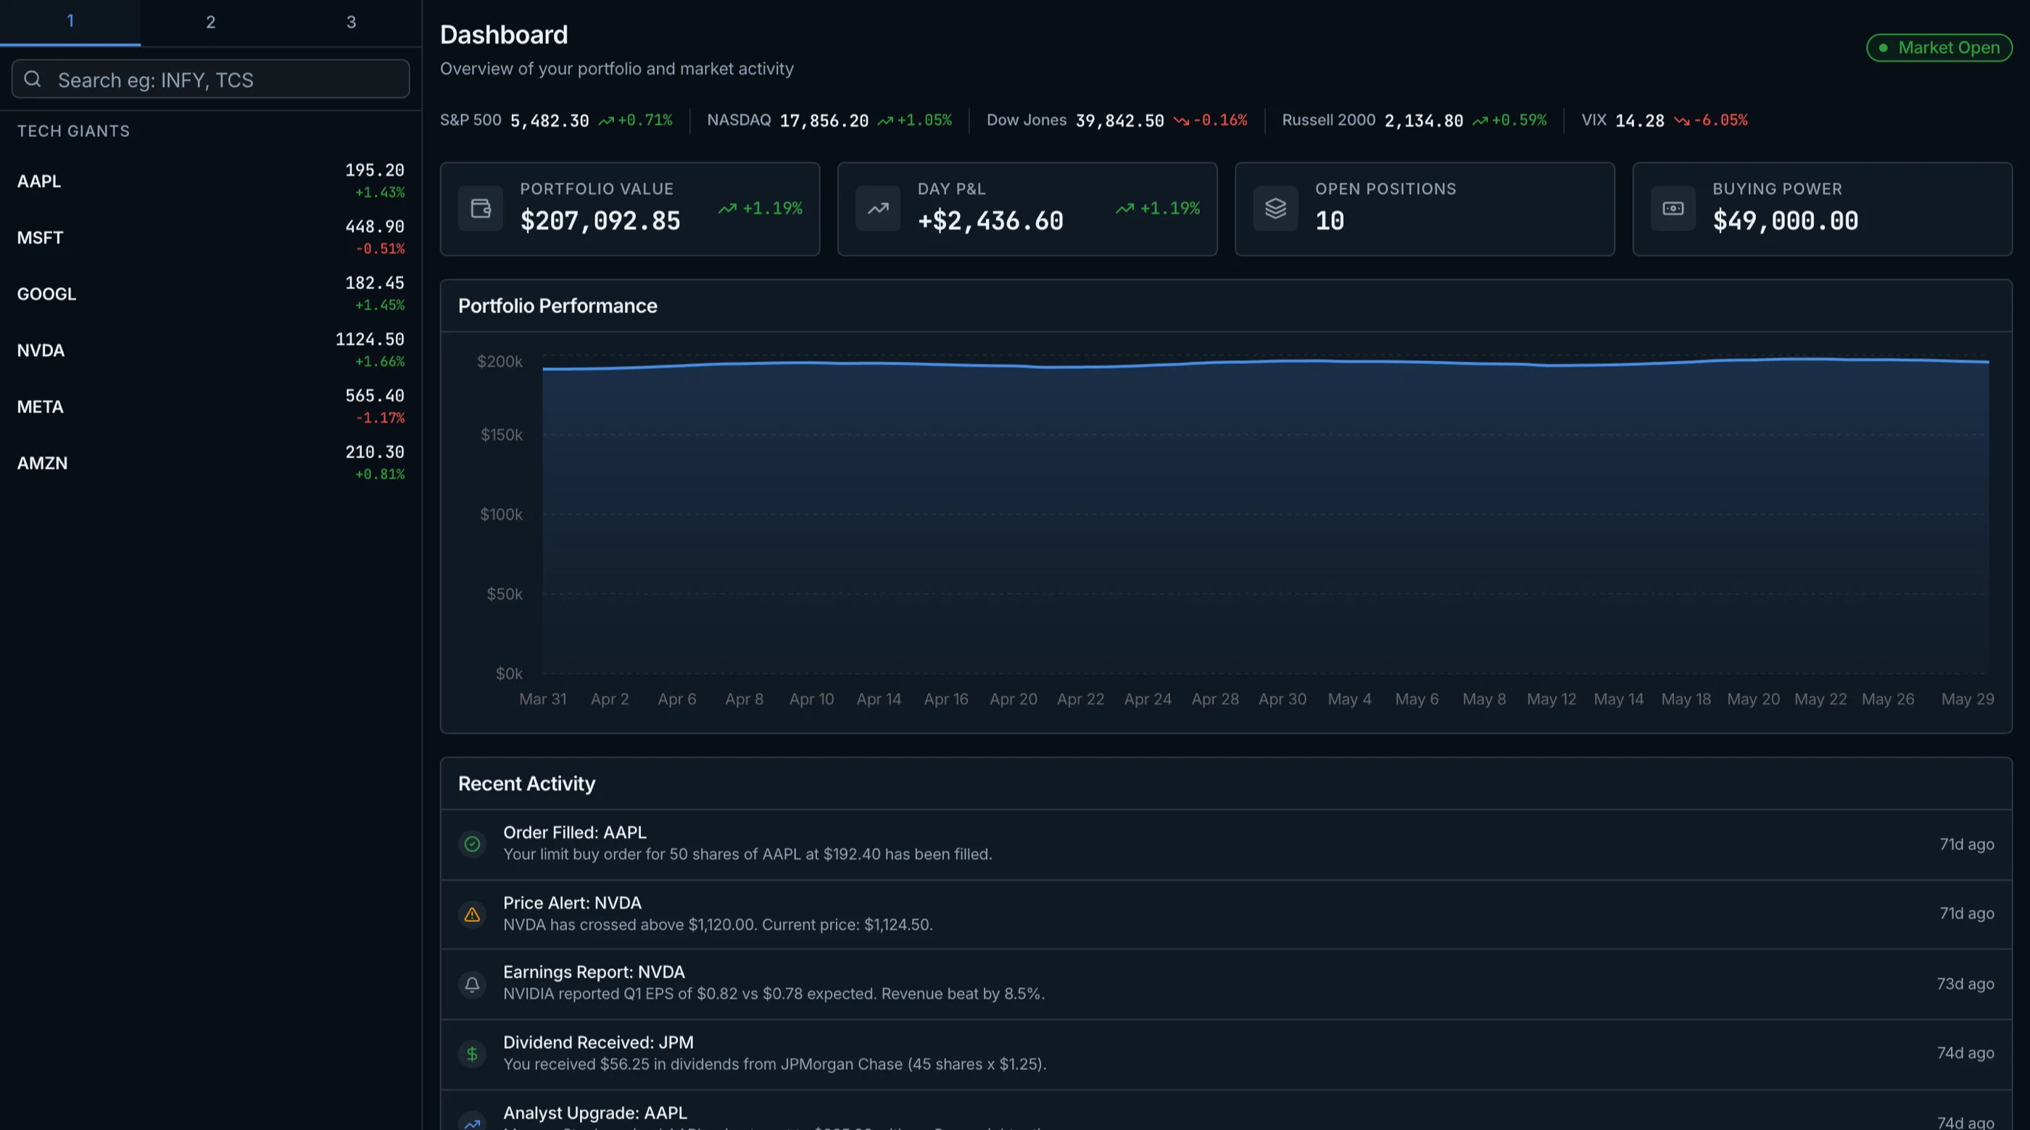Click the trending arrow icon in Day P&L card
The width and height of the screenshot is (2030, 1130).
coord(878,209)
